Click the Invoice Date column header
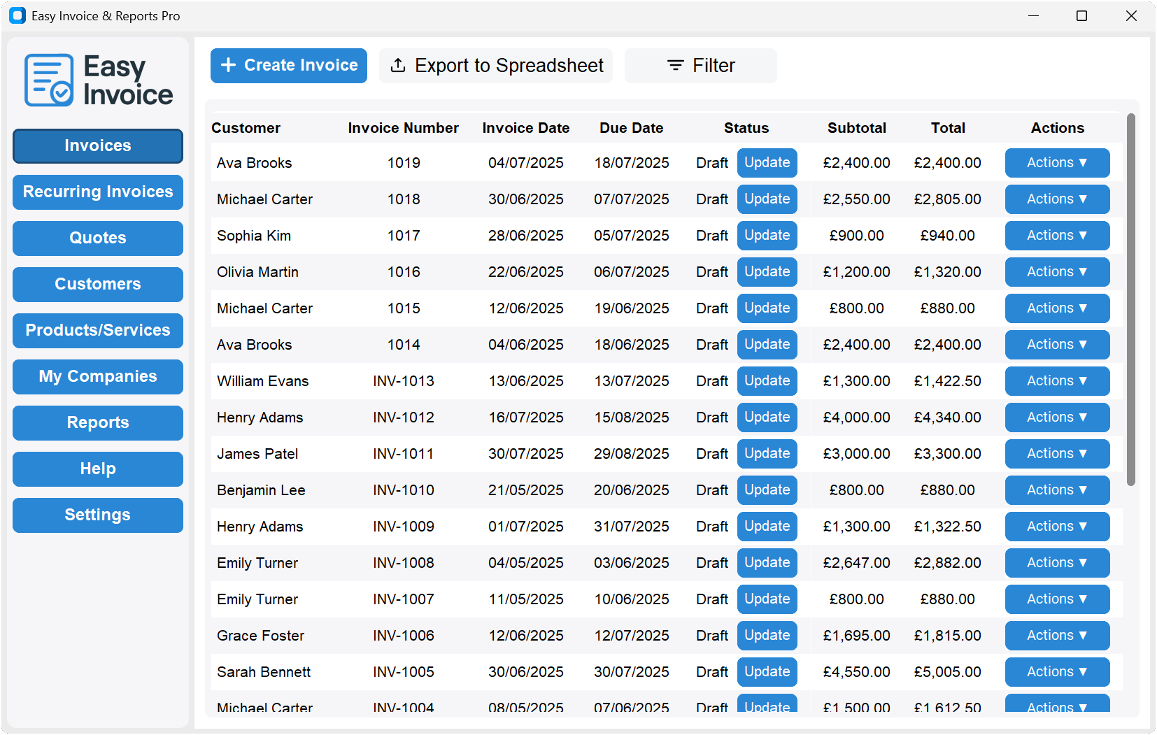This screenshot has width=1157, height=735. coord(526,128)
